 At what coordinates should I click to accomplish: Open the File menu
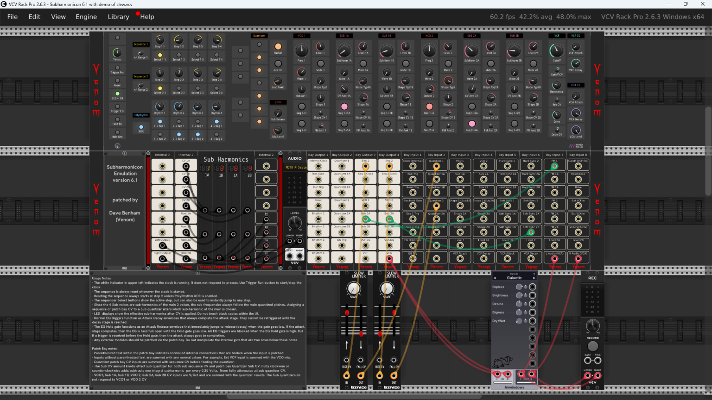(x=13, y=17)
